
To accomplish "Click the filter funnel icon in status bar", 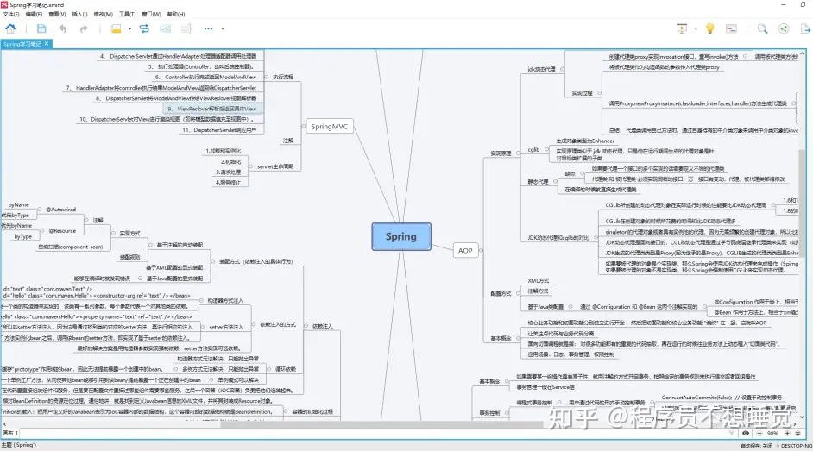I will click(x=732, y=433).
